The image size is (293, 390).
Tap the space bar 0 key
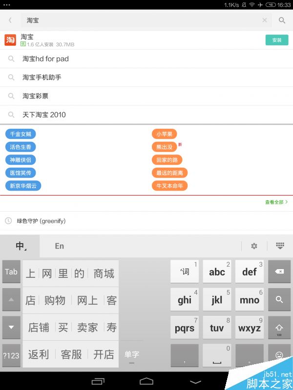[x=217, y=356]
